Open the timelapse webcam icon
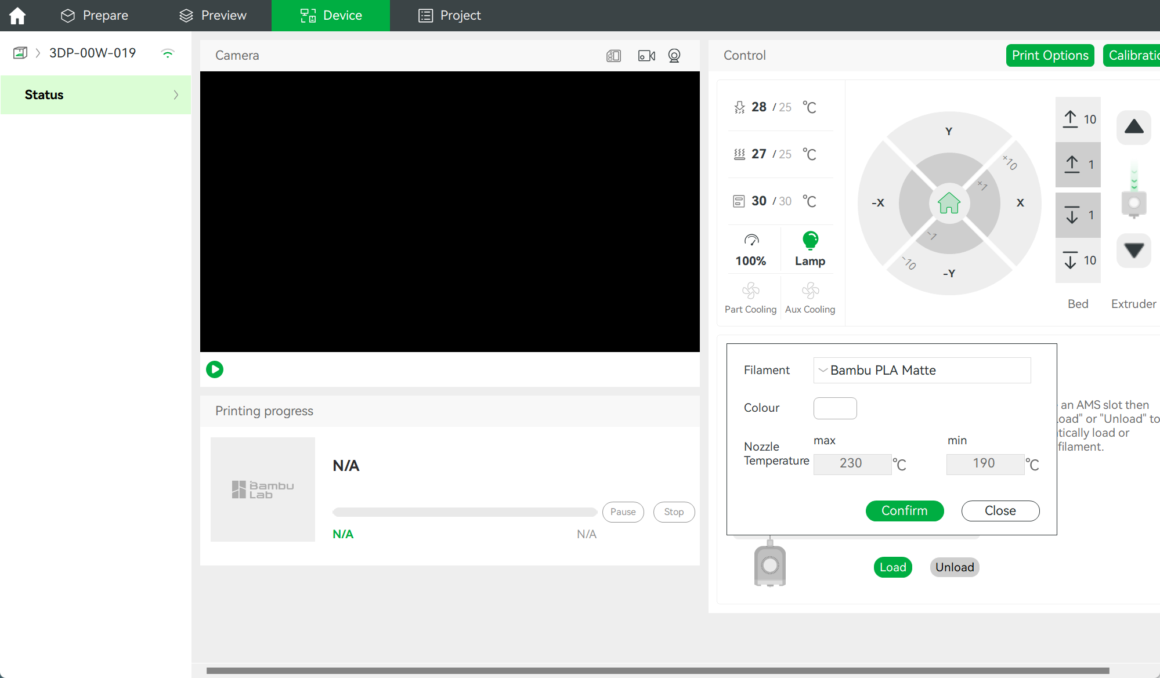The height and width of the screenshot is (678, 1160). (x=674, y=56)
